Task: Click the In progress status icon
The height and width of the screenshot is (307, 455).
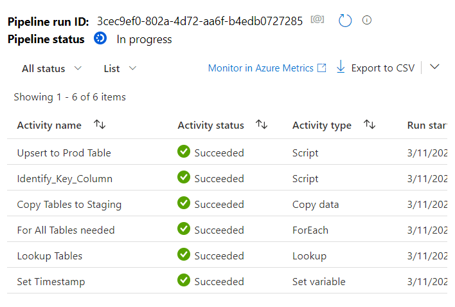Action: tap(100, 39)
